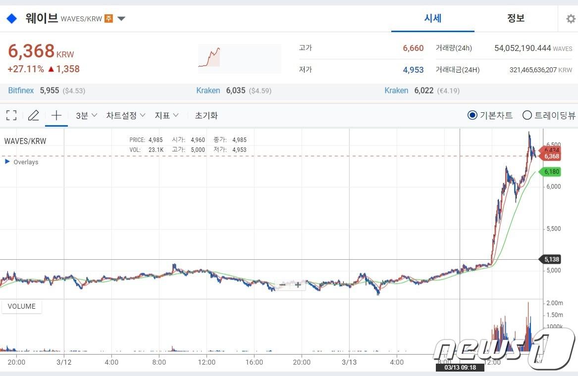
Task: Click the VOLUME panel label
Action: click(21, 306)
